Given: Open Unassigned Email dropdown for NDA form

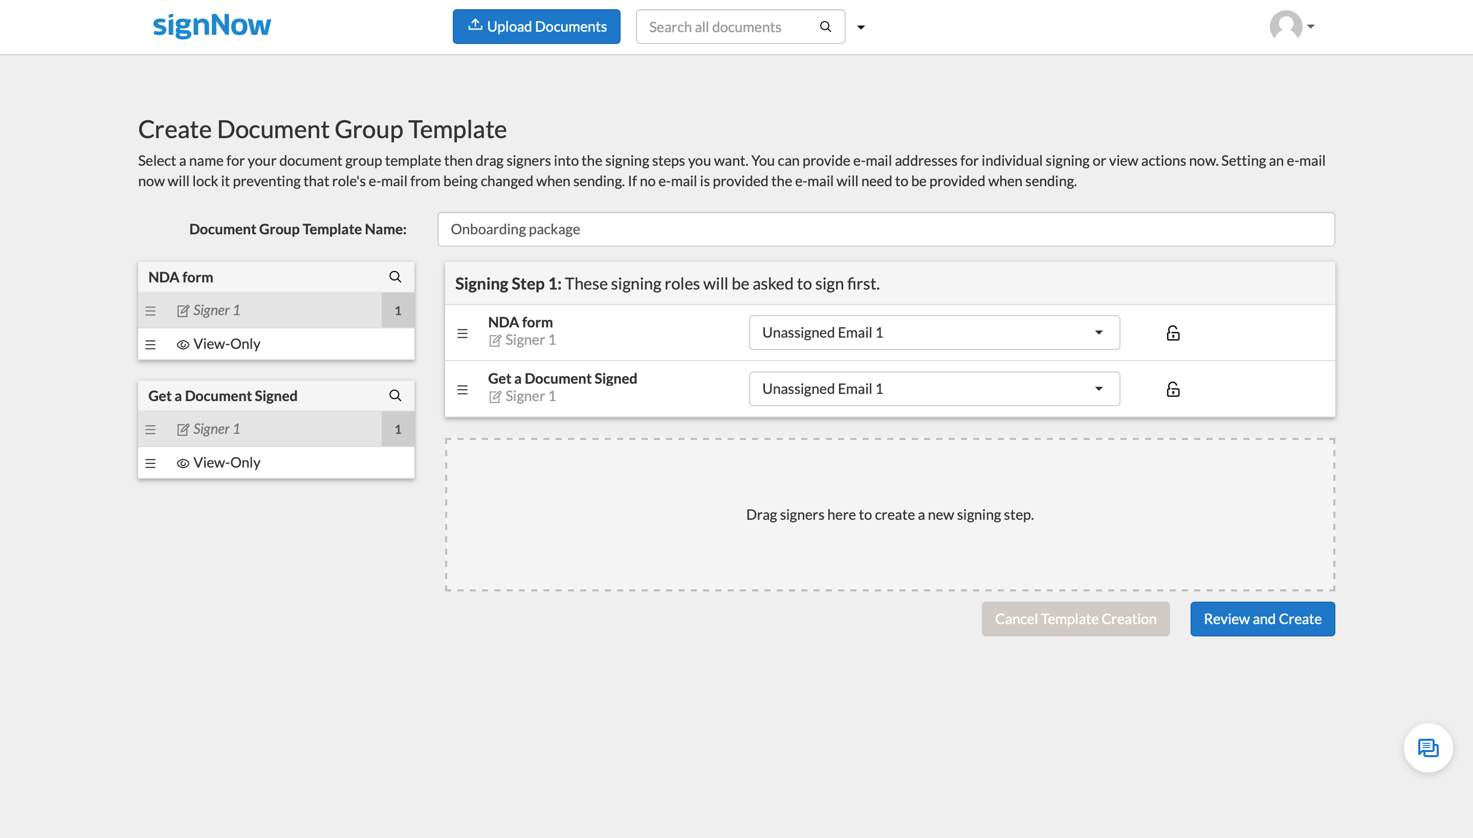Looking at the screenshot, I should click(934, 333).
